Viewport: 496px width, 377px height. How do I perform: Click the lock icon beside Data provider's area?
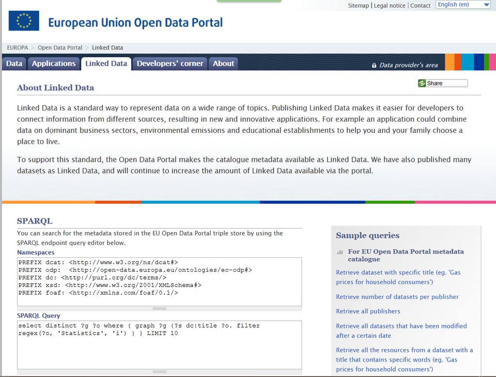click(374, 65)
